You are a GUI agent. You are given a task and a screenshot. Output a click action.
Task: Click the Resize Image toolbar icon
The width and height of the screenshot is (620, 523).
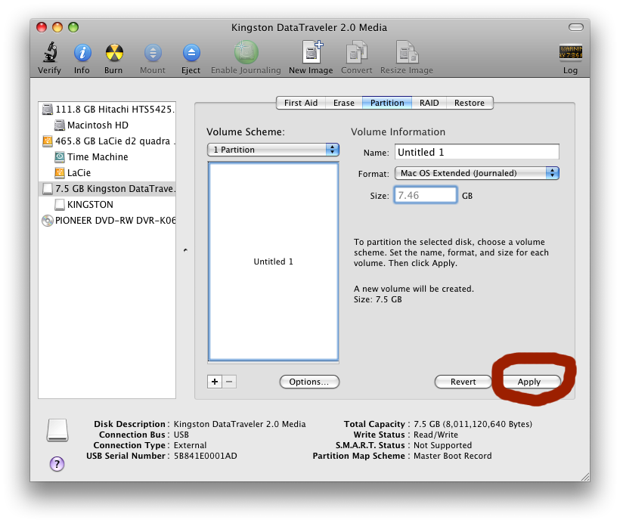pyautogui.click(x=407, y=52)
